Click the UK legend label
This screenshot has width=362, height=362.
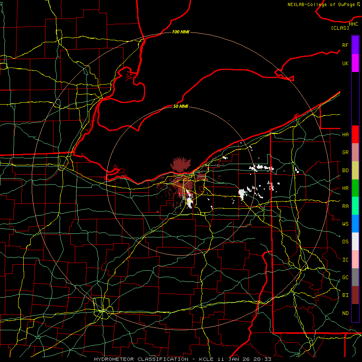346,63
